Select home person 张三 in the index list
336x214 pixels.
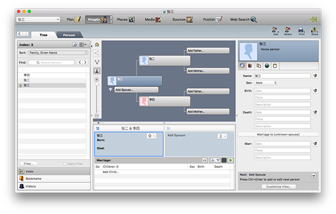click(52, 85)
